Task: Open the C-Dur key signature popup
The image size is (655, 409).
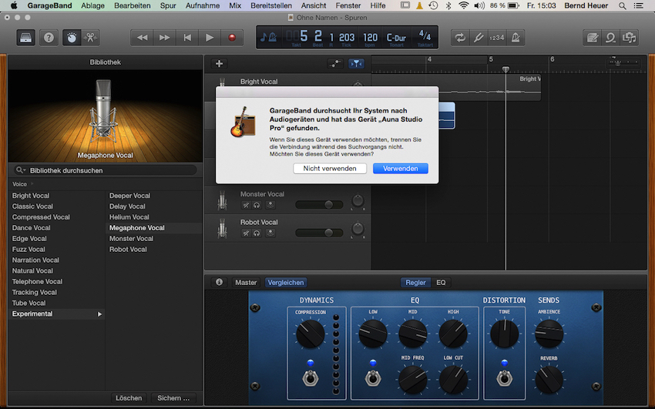Action: 396,38
